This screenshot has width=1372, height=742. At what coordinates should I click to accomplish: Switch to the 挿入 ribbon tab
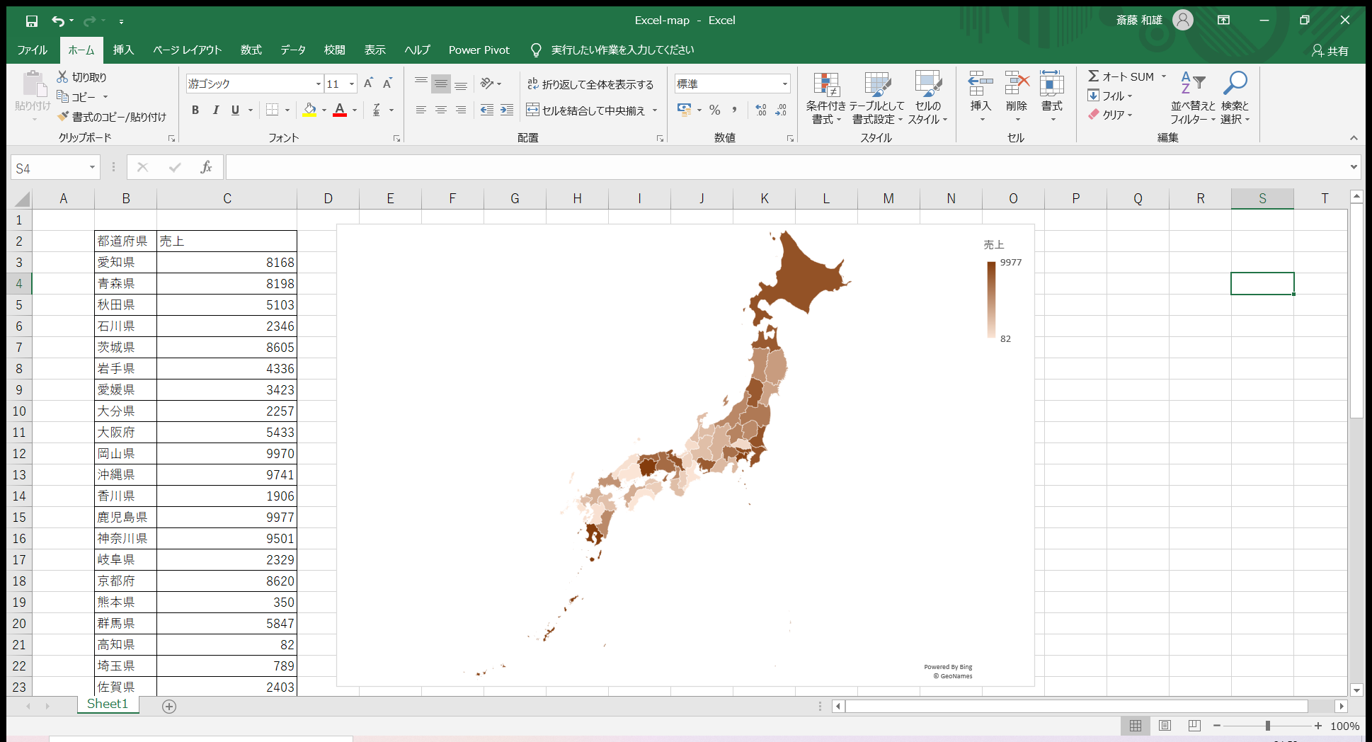click(x=123, y=50)
